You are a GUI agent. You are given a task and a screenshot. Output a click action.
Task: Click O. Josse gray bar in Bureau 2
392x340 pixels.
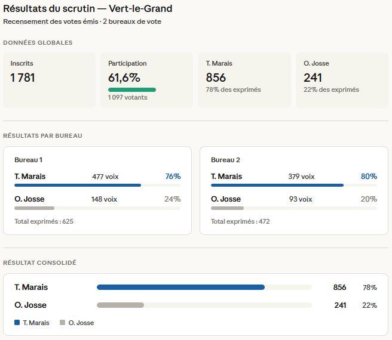point(228,208)
